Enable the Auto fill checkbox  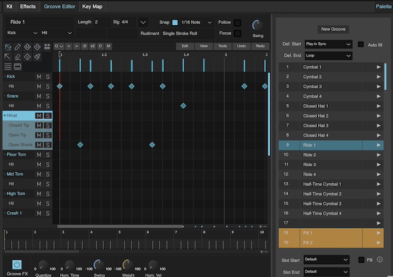361,45
